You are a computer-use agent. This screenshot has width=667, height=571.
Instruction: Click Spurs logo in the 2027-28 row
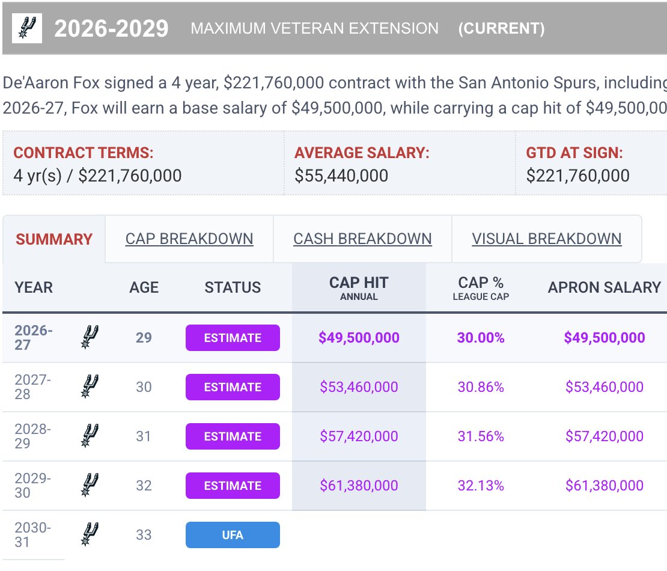tap(90, 386)
